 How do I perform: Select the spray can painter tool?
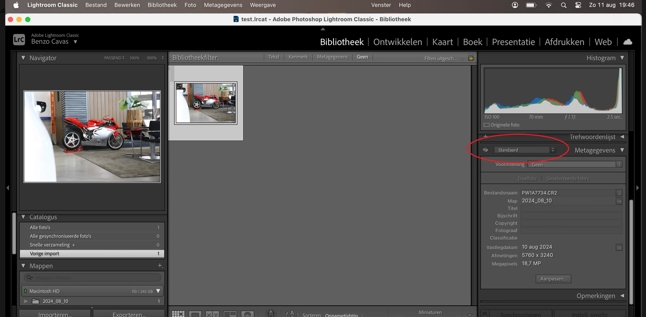[271, 313]
